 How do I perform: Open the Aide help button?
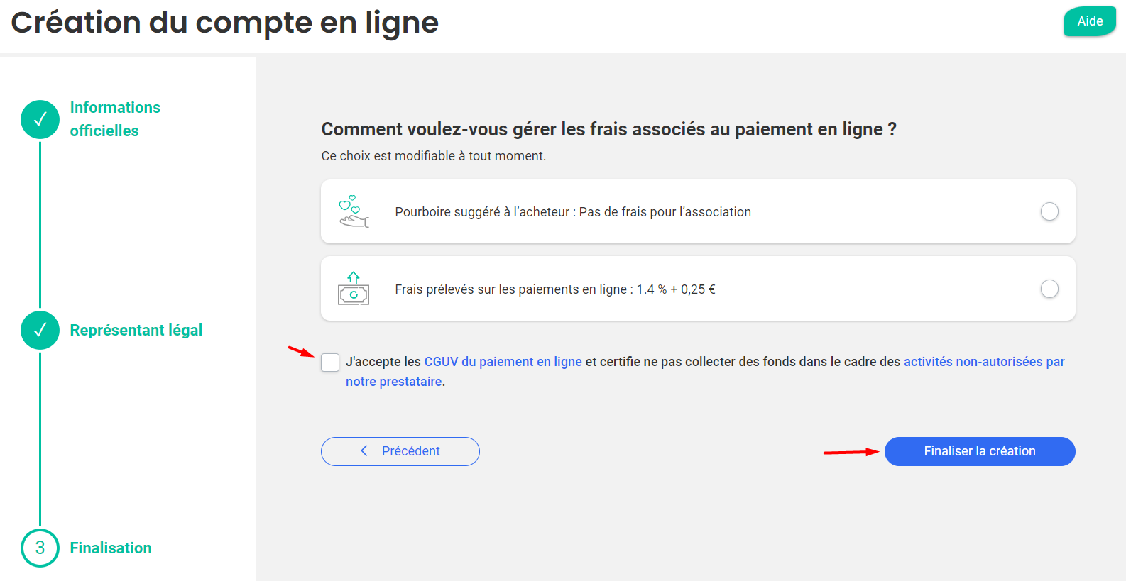(x=1090, y=21)
